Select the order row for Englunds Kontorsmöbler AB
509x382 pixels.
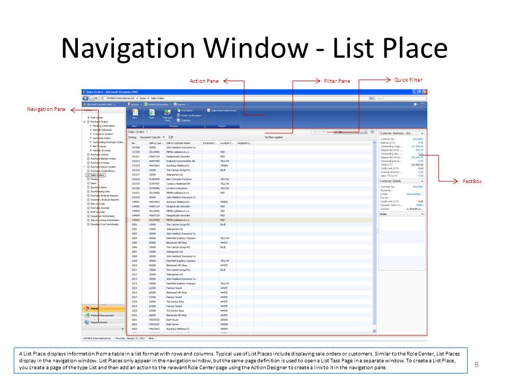[251, 161]
